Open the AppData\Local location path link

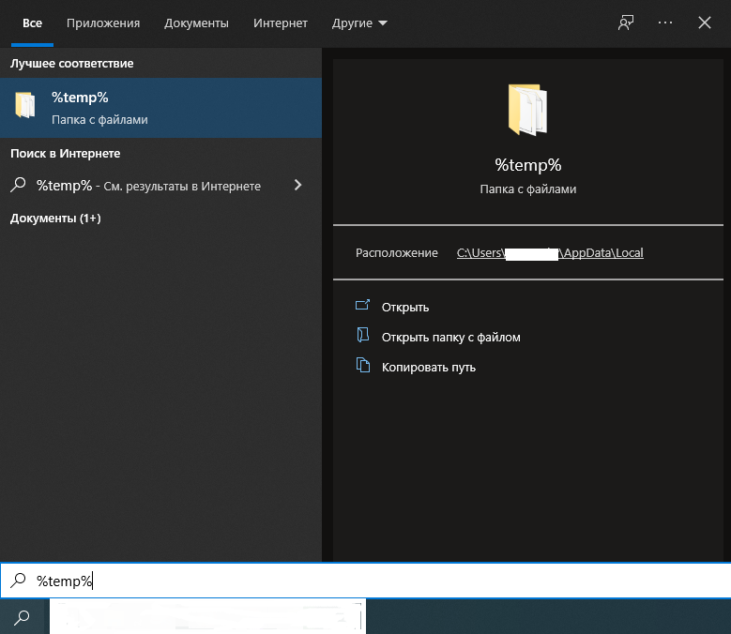tap(550, 253)
